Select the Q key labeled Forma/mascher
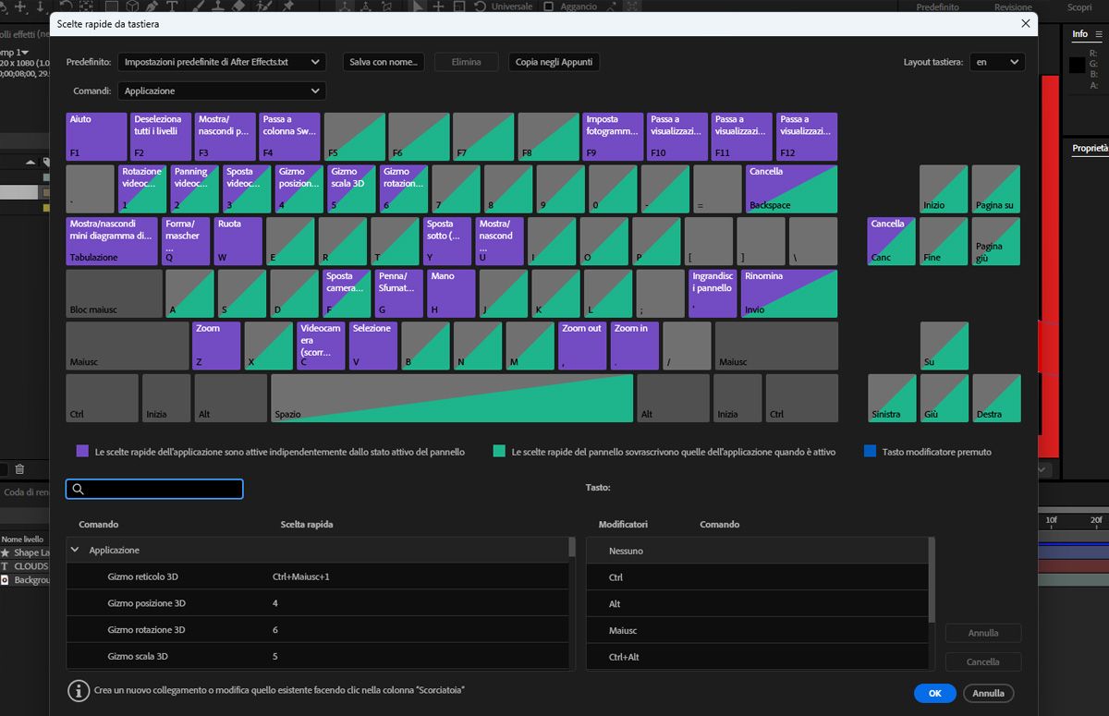The height and width of the screenshot is (716, 1109). 186,241
